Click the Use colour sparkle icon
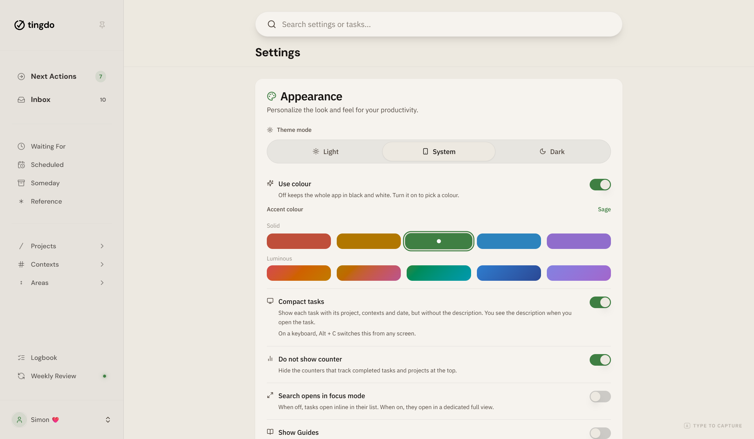754x439 pixels. coord(270,183)
